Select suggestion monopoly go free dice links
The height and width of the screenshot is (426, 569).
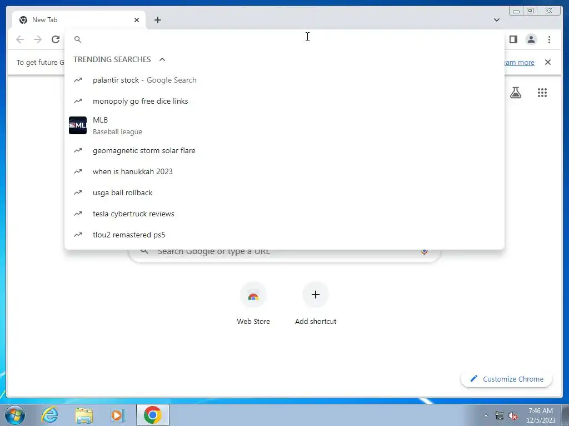pyautogui.click(x=284, y=101)
